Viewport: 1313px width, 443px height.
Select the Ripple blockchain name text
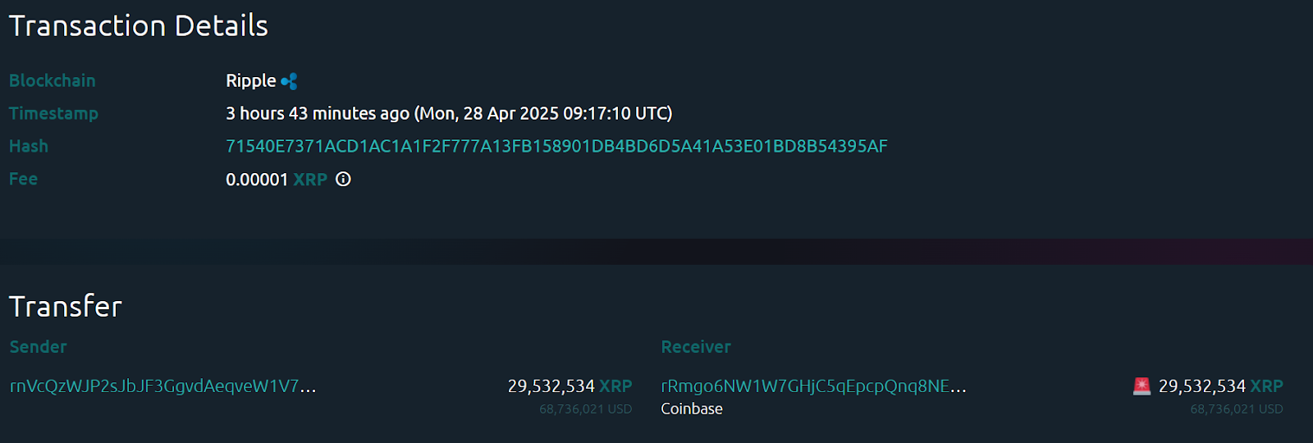pos(250,81)
